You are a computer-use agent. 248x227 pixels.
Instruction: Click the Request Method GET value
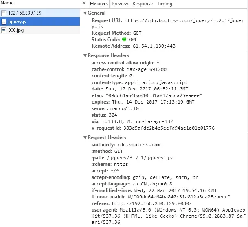point(137,33)
